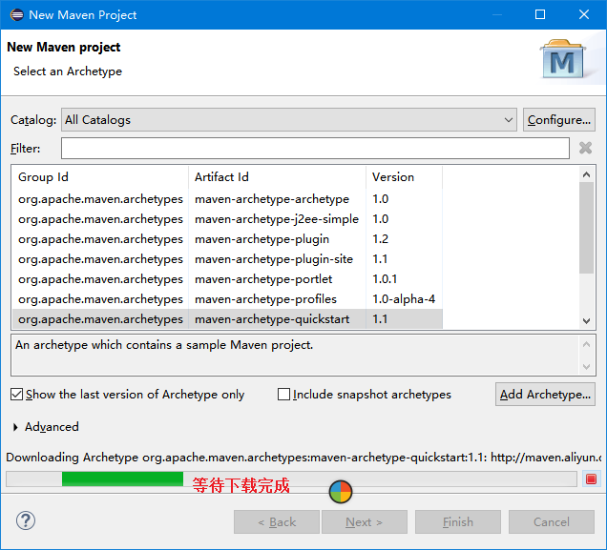607x550 pixels.
Task: Click the Next button
Action: tap(365, 522)
